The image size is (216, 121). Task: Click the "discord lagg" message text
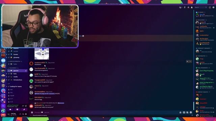click(38, 99)
